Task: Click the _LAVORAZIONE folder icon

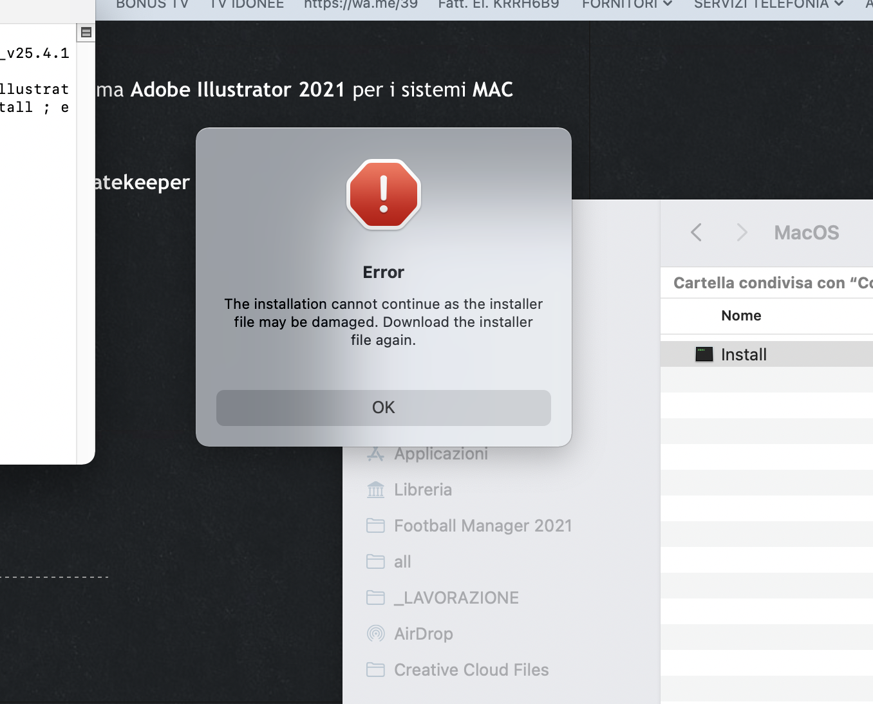Action: coord(375,598)
